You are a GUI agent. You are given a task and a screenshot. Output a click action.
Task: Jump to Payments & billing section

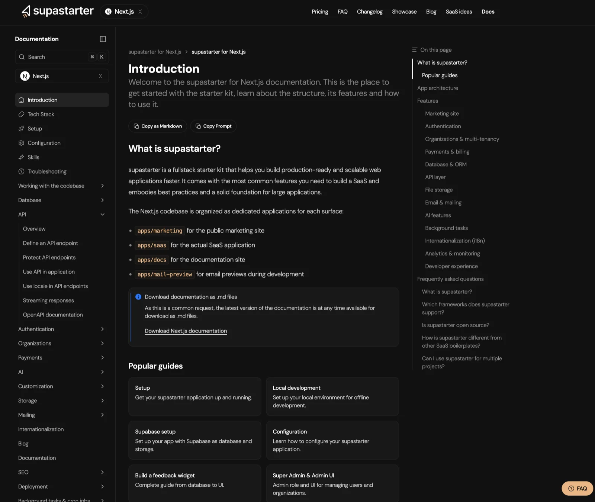point(447,152)
